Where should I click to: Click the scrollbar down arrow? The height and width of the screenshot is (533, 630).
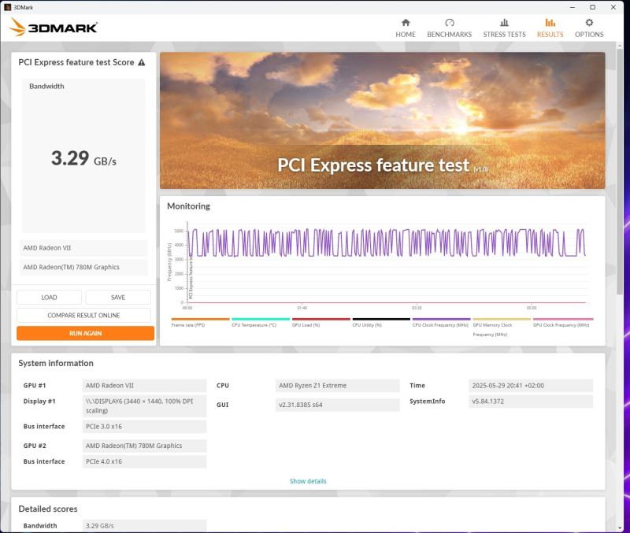point(620,527)
